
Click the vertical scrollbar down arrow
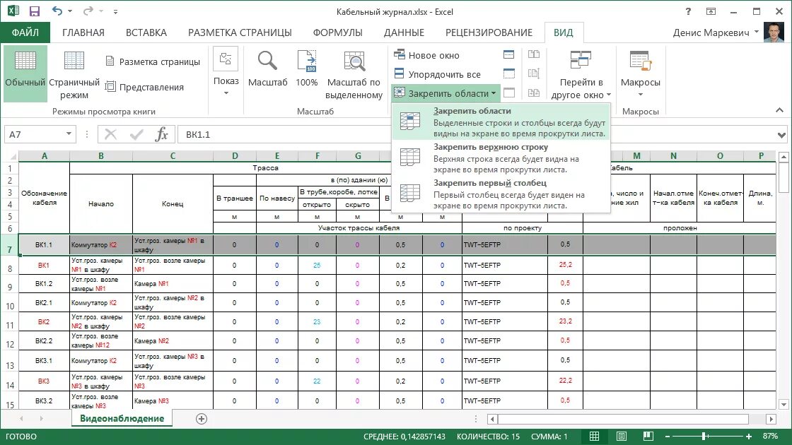(784, 404)
